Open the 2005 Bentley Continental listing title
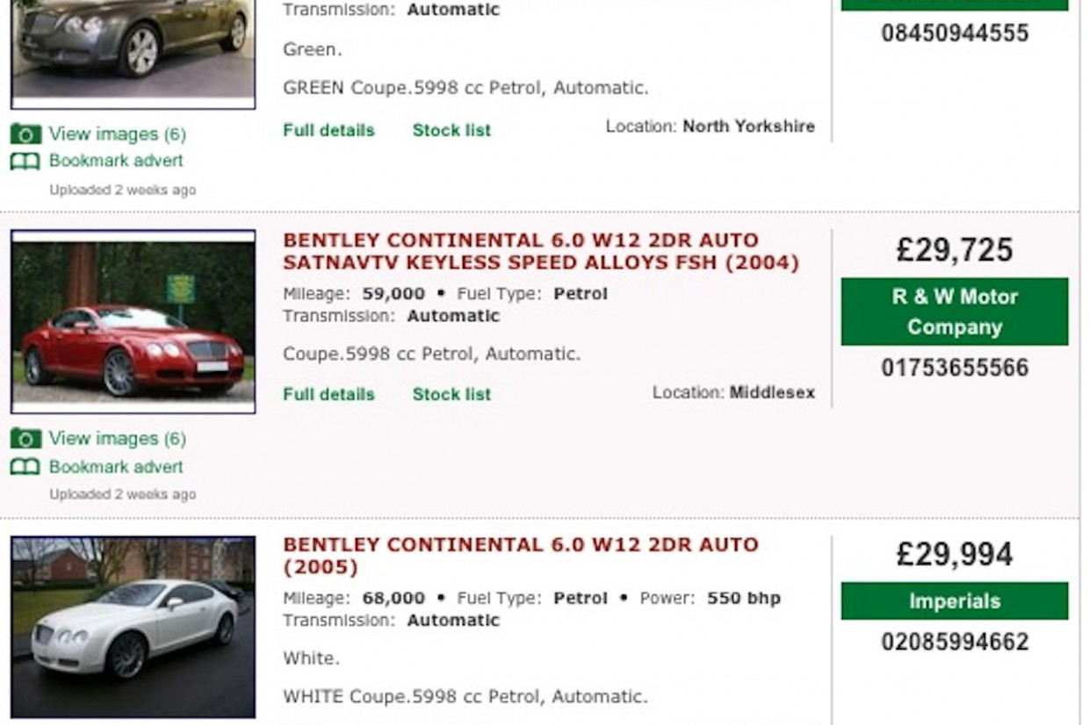Screen dimensions: 1089x725 click(x=521, y=556)
